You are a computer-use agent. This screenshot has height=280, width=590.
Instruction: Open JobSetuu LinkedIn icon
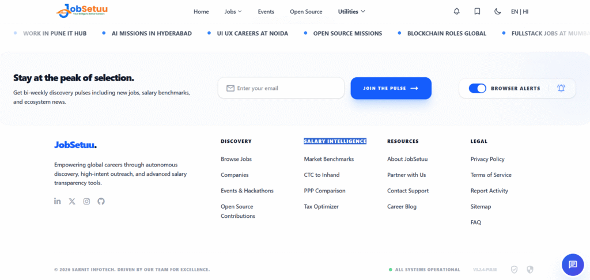pos(57,201)
